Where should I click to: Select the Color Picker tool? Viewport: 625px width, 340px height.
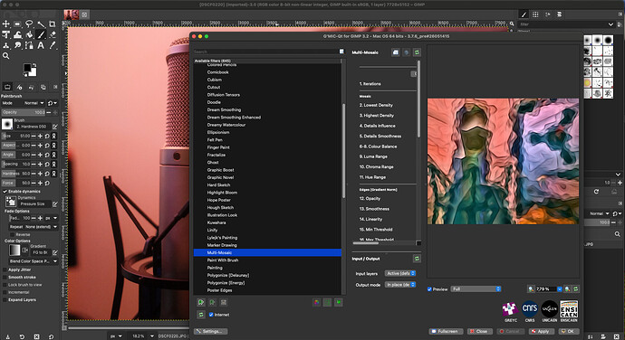pyautogui.click(x=53, y=46)
